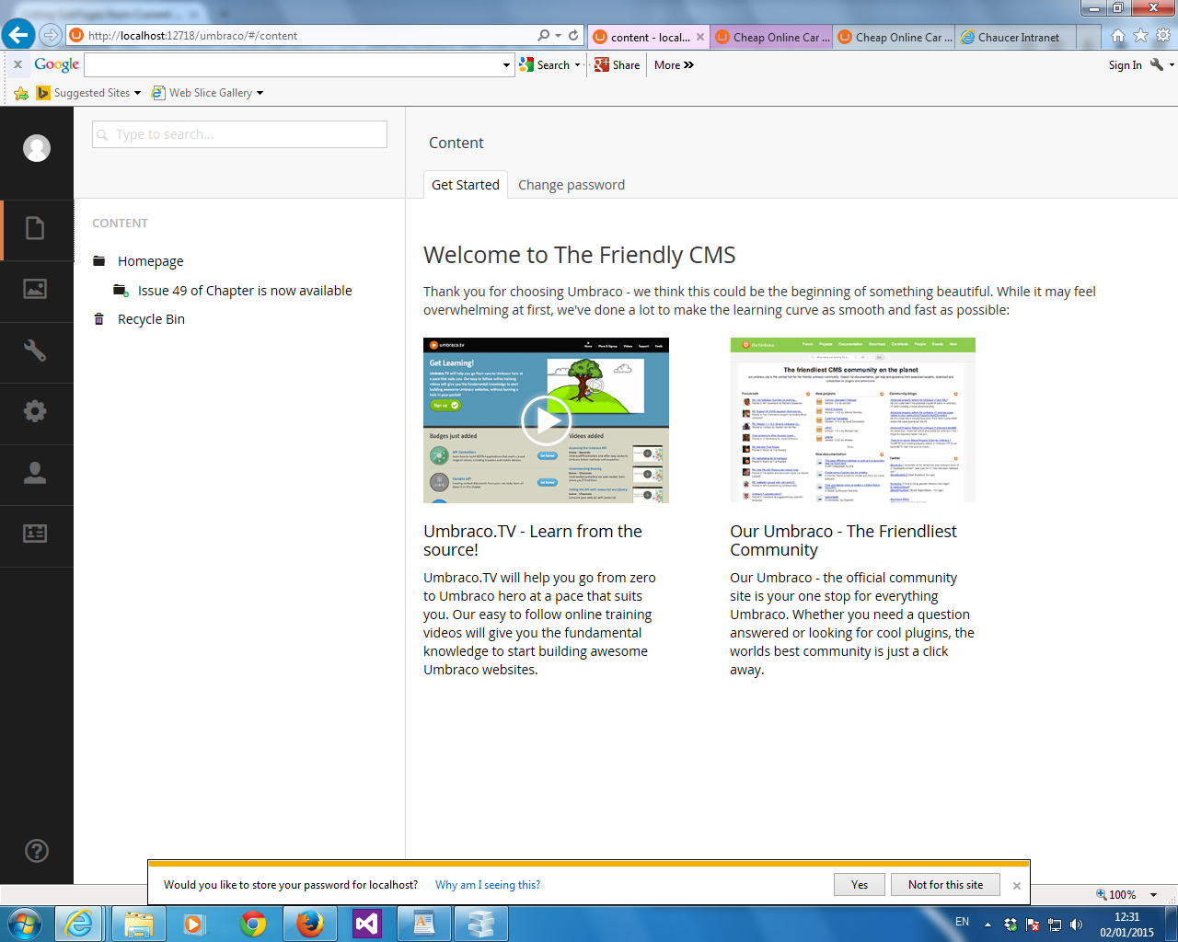Viewport: 1178px width, 942px height.
Task: Open browser favorites star icon
Action: [x=1141, y=36]
